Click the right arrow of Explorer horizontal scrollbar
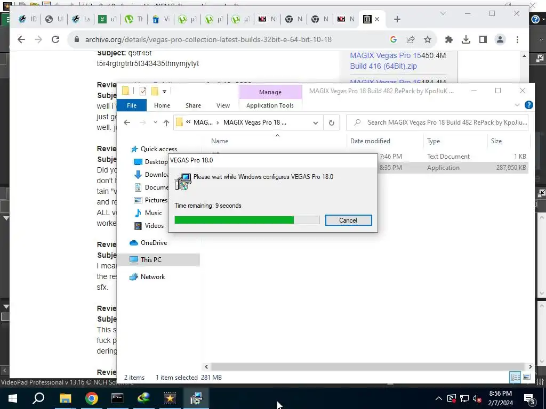 531,366
